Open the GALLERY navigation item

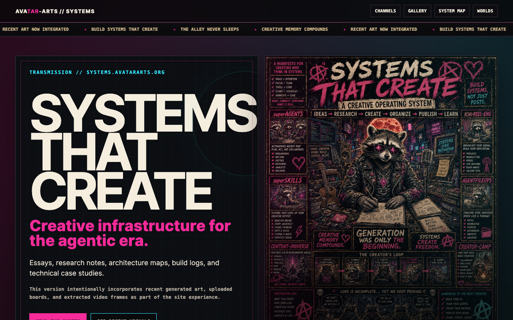[417, 11]
